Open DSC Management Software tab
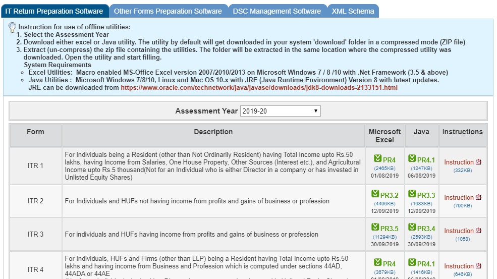 (277, 11)
